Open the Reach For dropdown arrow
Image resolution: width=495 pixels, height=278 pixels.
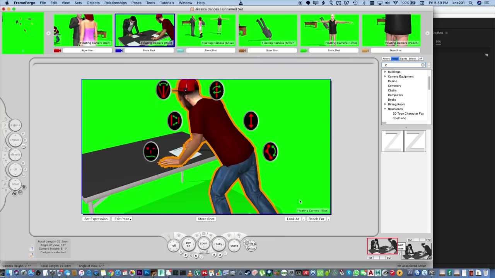tap(328, 219)
